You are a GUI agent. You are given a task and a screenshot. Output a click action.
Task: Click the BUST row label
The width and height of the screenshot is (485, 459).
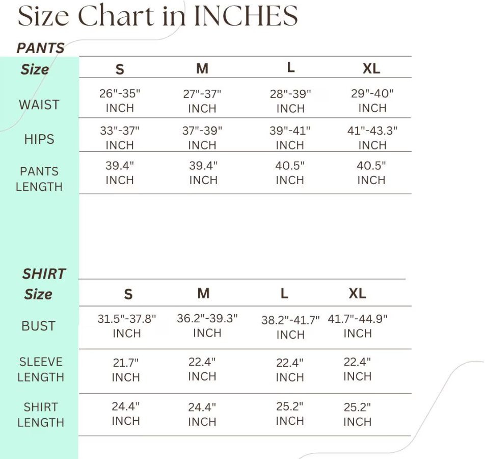39,326
